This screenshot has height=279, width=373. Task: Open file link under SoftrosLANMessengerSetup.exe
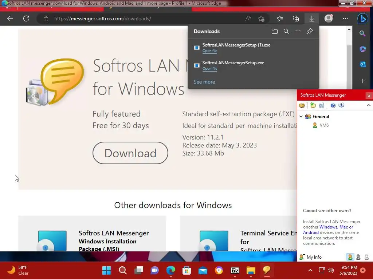[x=209, y=69]
